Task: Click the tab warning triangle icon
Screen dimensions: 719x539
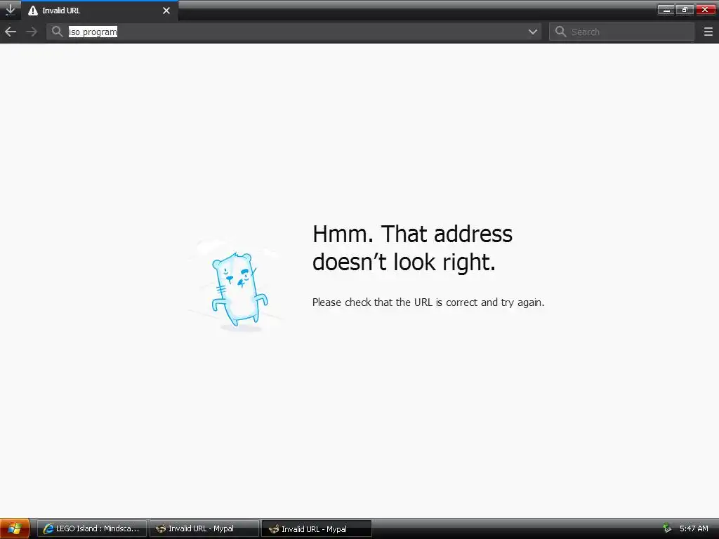Action: pos(32,11)
